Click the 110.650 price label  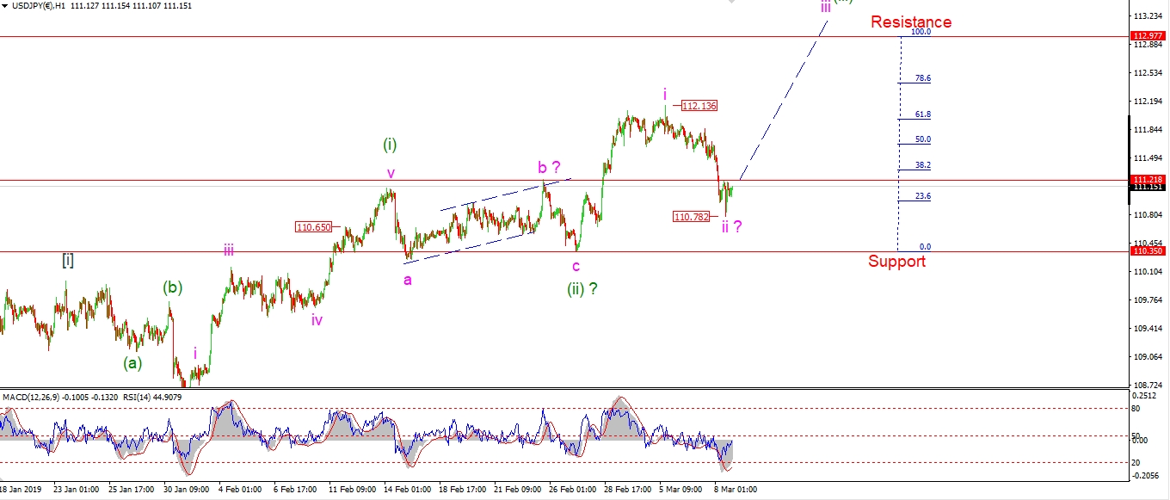[x=313, y=227]
